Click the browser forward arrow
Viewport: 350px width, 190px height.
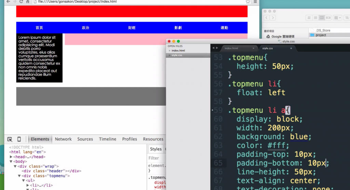pos(15,2)
